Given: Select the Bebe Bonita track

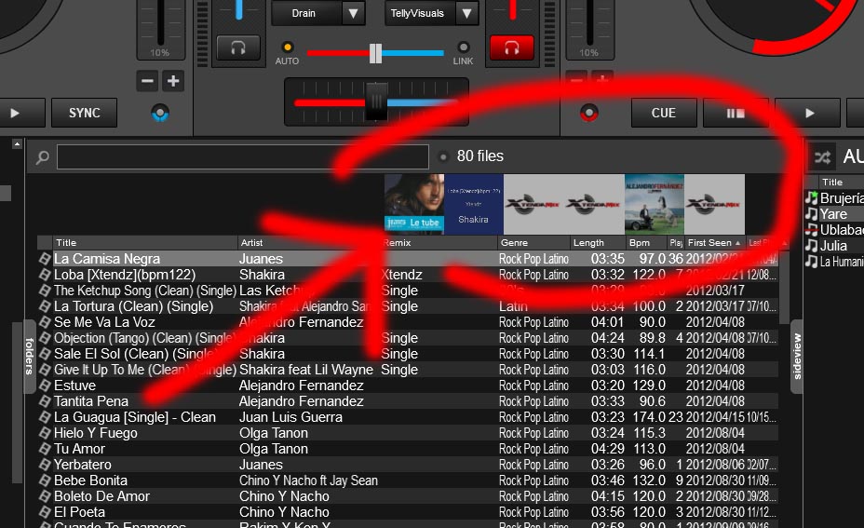Looking at the screenshot, I should [408, 481].
